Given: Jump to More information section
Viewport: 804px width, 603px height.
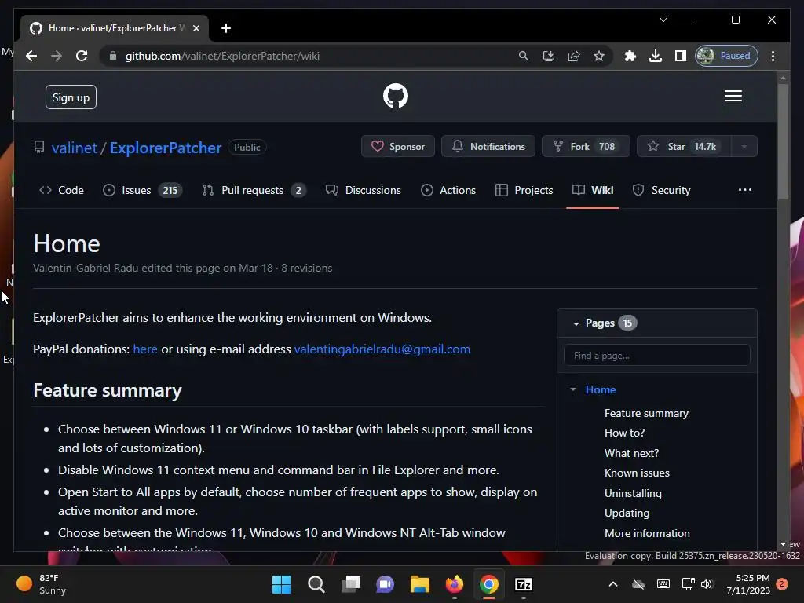Looking at the screenshot, I should click(x=647, y=533).
